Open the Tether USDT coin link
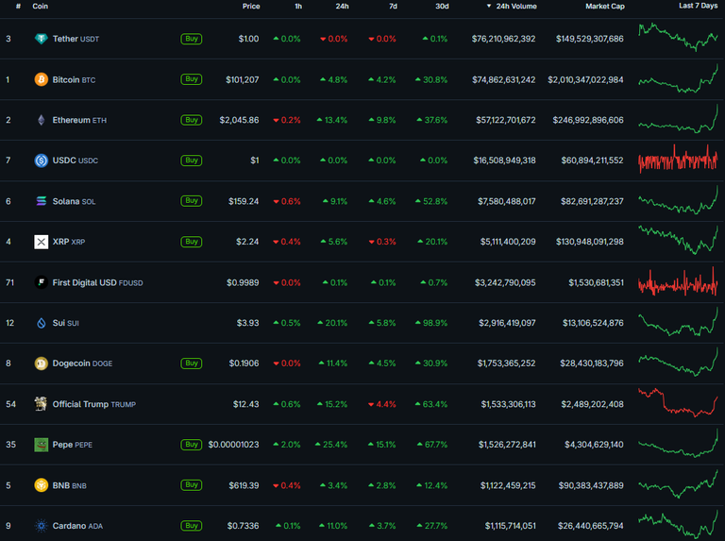Screen dimensions: 725x541 tap(76, 39)
